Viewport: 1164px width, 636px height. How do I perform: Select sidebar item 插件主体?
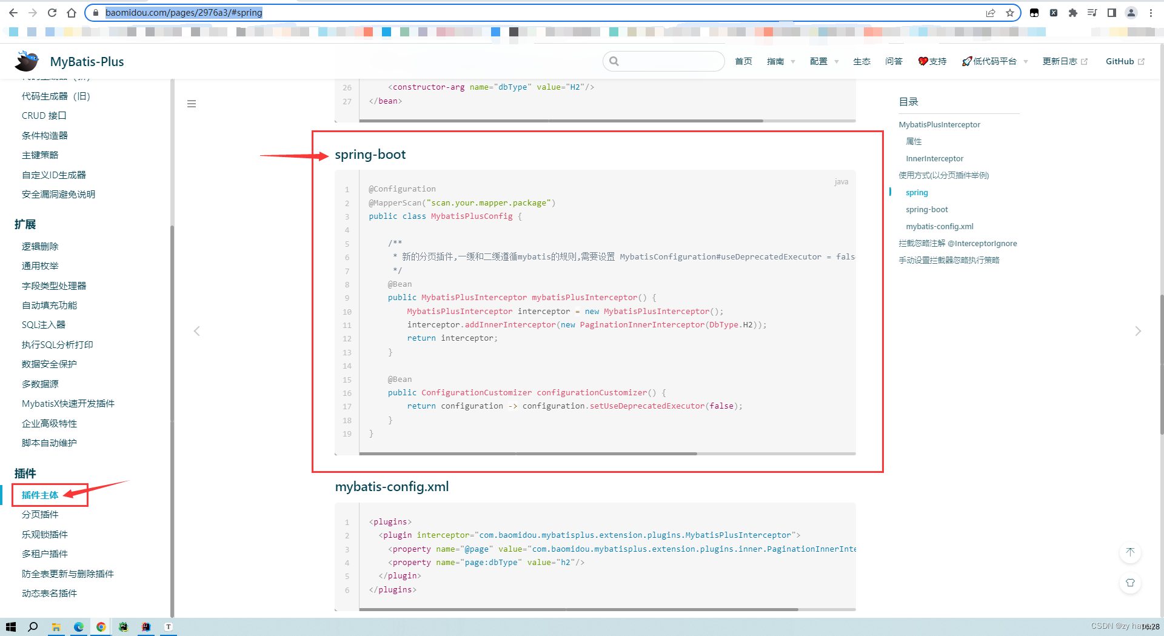(40, 495)
